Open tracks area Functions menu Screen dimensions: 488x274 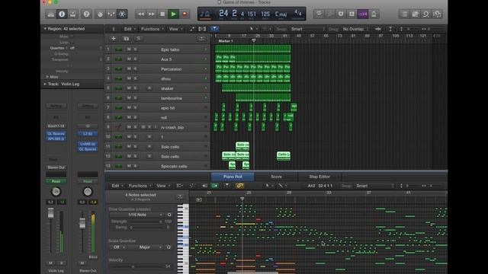click(x=152, y=29)
